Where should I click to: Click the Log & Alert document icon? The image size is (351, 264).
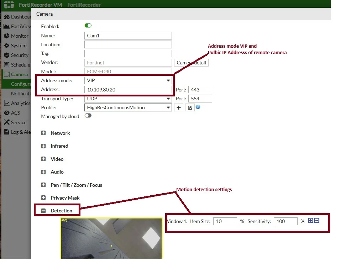[7, 132]
